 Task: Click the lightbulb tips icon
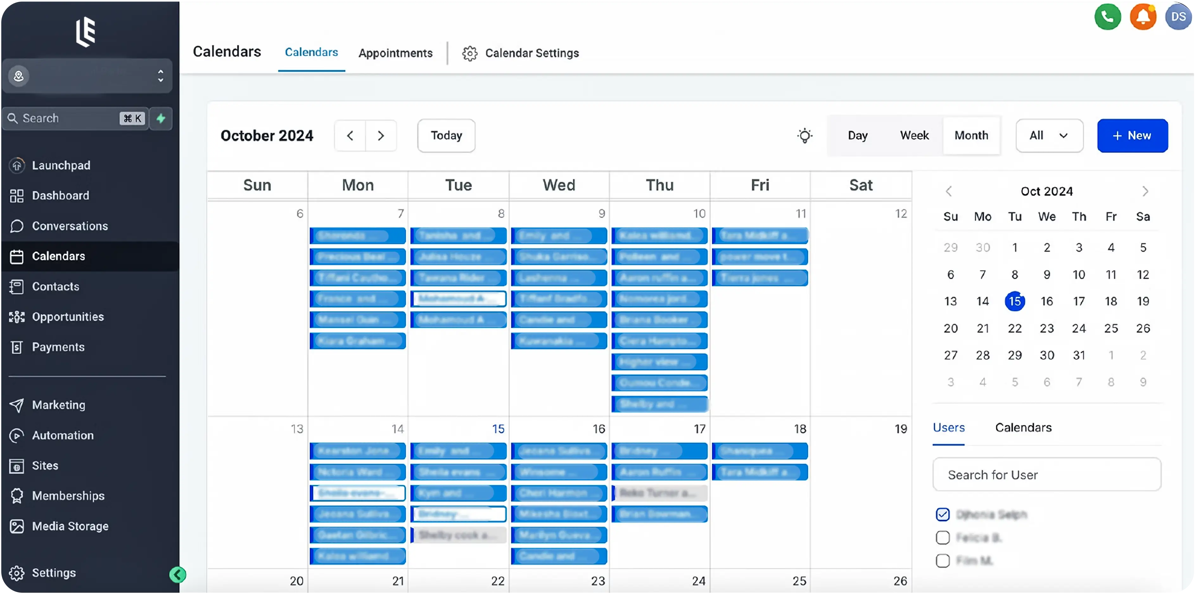(x=805, y=136)
